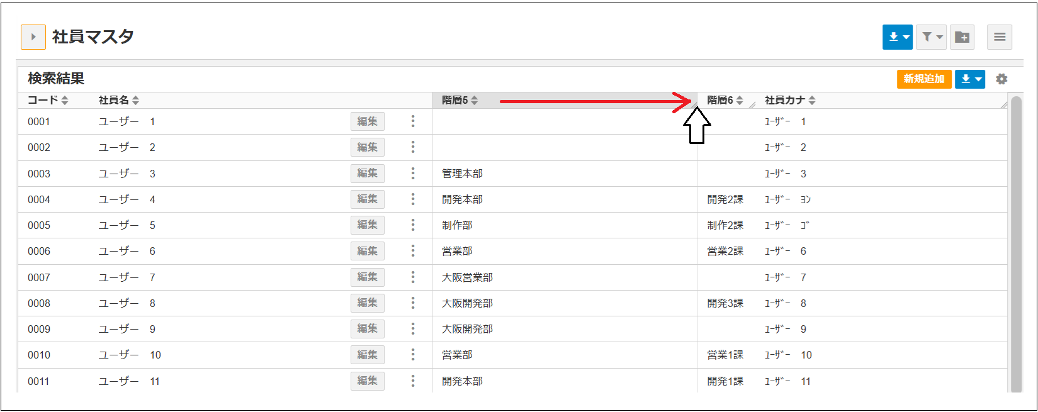
Task: Open the filter dropdown in the header
Action: coord(931,37)
